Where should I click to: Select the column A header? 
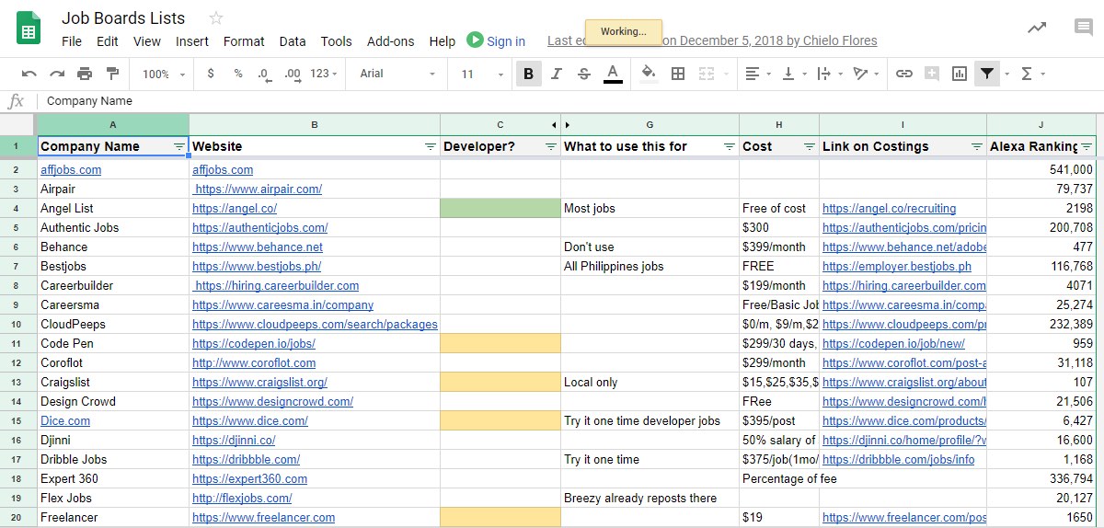(x=113, y=124)
